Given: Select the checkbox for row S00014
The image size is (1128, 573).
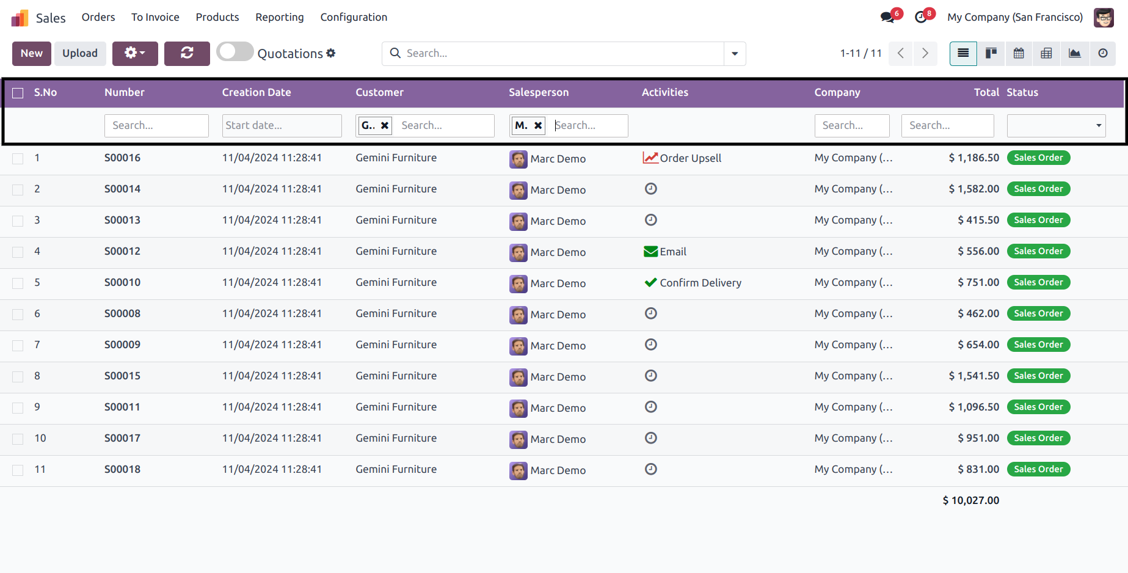Looking at the screenshot, I should (18, 190).
